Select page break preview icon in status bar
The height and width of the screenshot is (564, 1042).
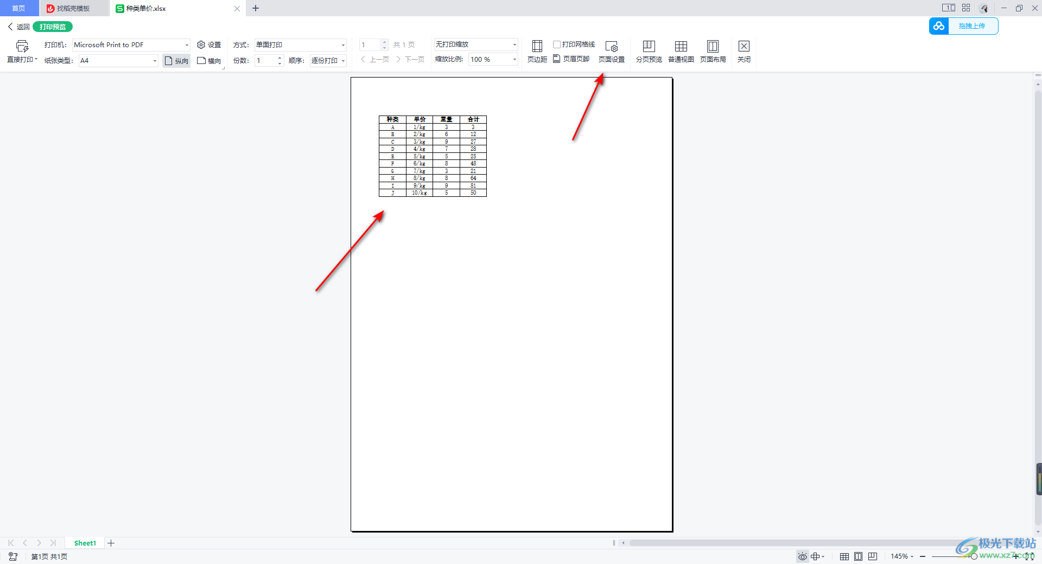873,556
